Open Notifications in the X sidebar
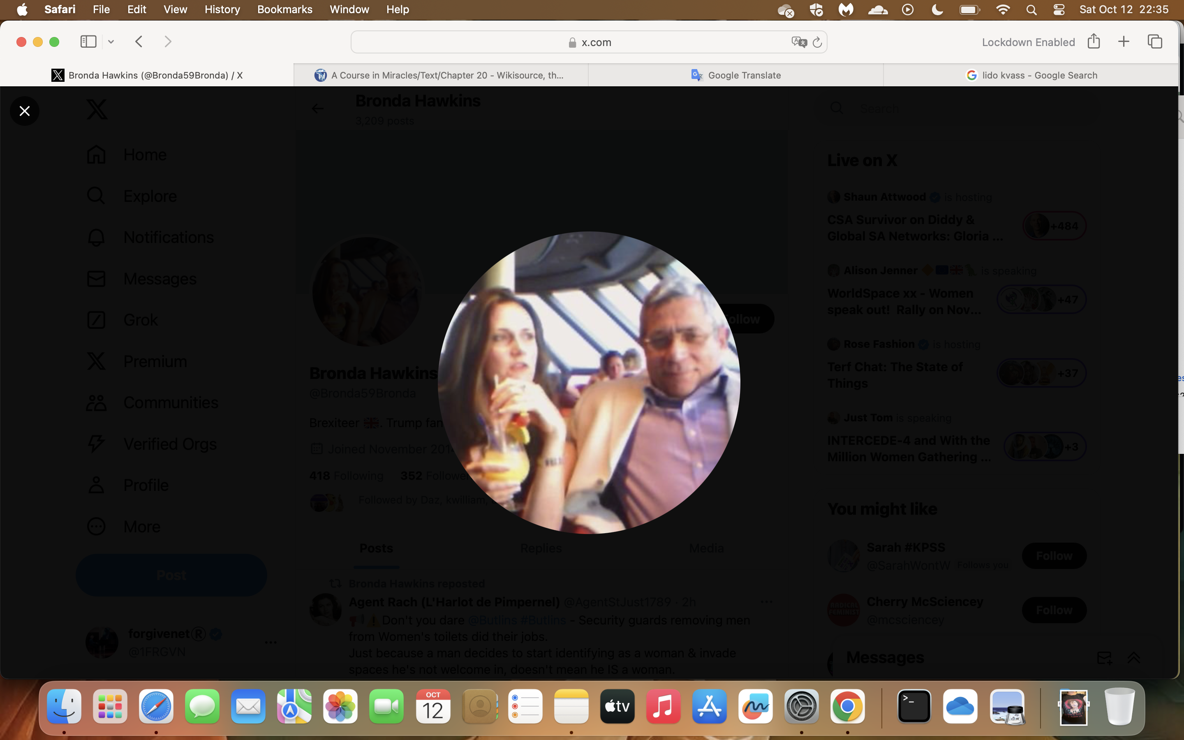 150,237
